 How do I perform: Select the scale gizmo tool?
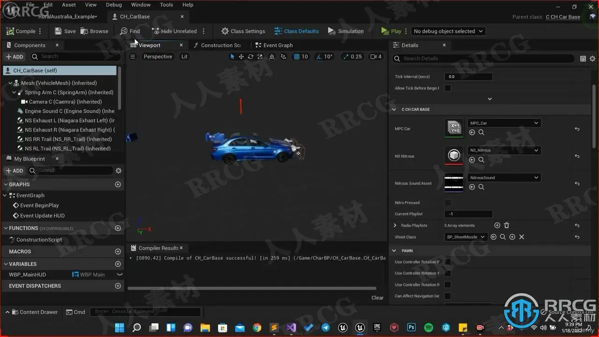pos(260,57)
